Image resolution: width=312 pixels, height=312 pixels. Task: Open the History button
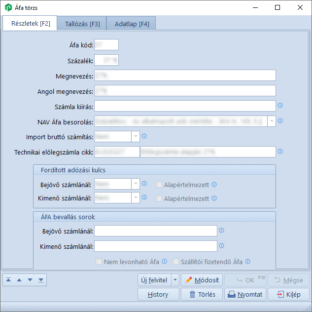tap(158, 294)
